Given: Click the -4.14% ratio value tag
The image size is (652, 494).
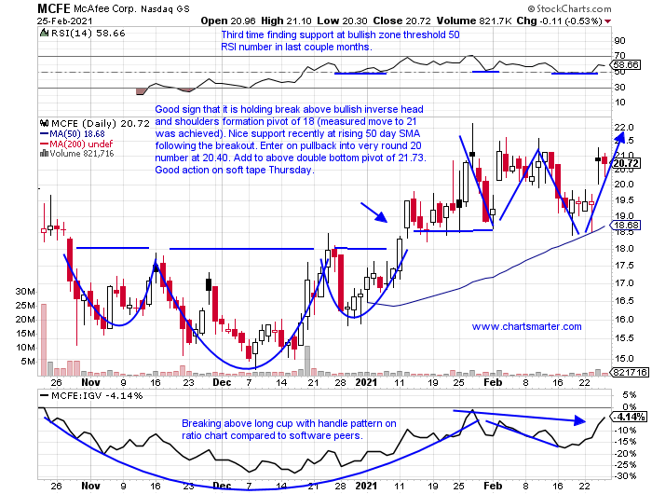Looking at the screenshot, I should click(x=629, y=417).
